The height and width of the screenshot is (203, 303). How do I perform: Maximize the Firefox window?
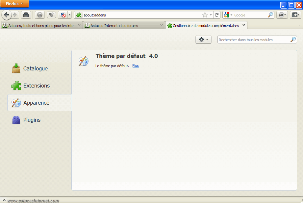pyautogui.click(x=291, y=5)
